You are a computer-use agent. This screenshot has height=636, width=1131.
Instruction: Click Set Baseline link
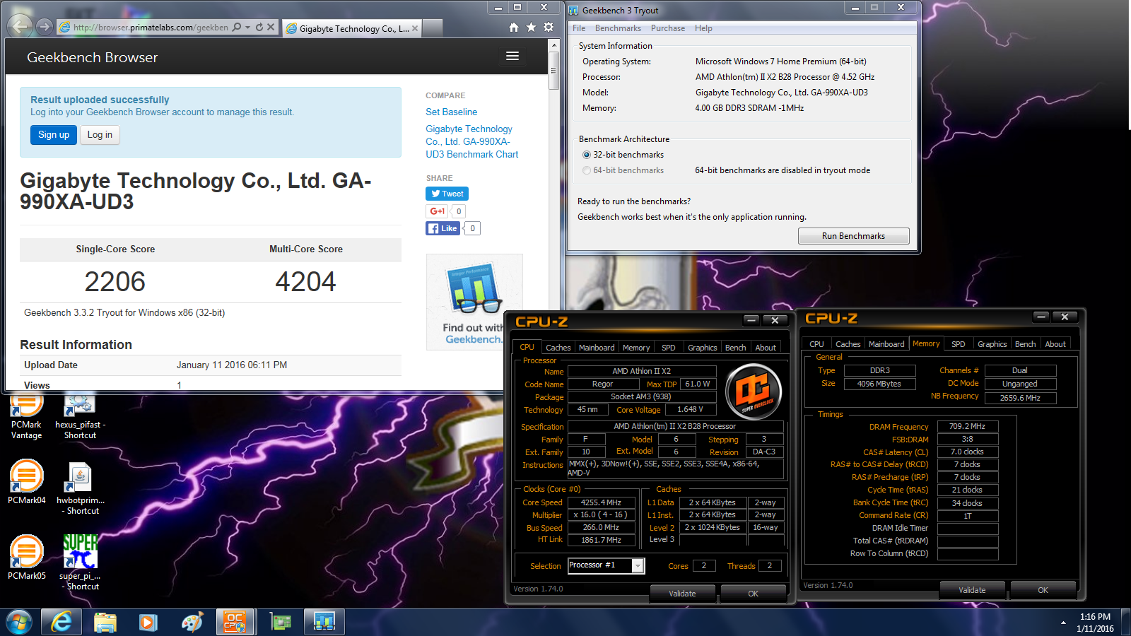[x=451, y=112]
